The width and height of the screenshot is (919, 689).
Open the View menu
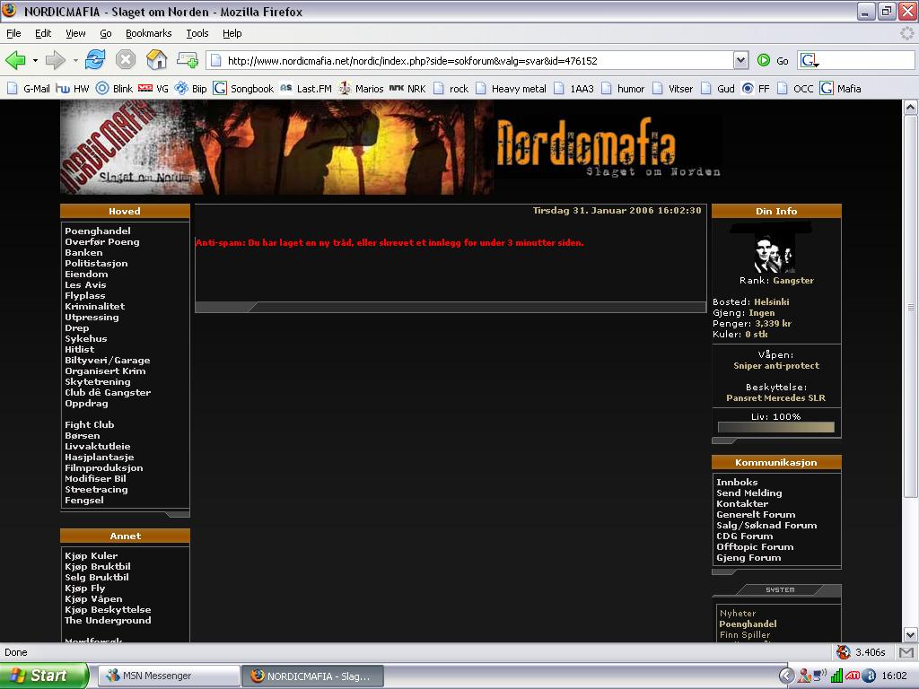pos(75,33)
